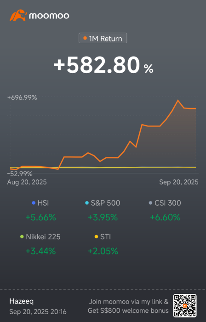Click the chart peak near +696.99%
Image resolution: width=206 pixels, height=322 pixels.
178,100
